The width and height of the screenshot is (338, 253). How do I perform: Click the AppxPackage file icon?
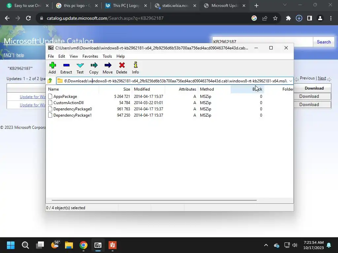[50, 97]
